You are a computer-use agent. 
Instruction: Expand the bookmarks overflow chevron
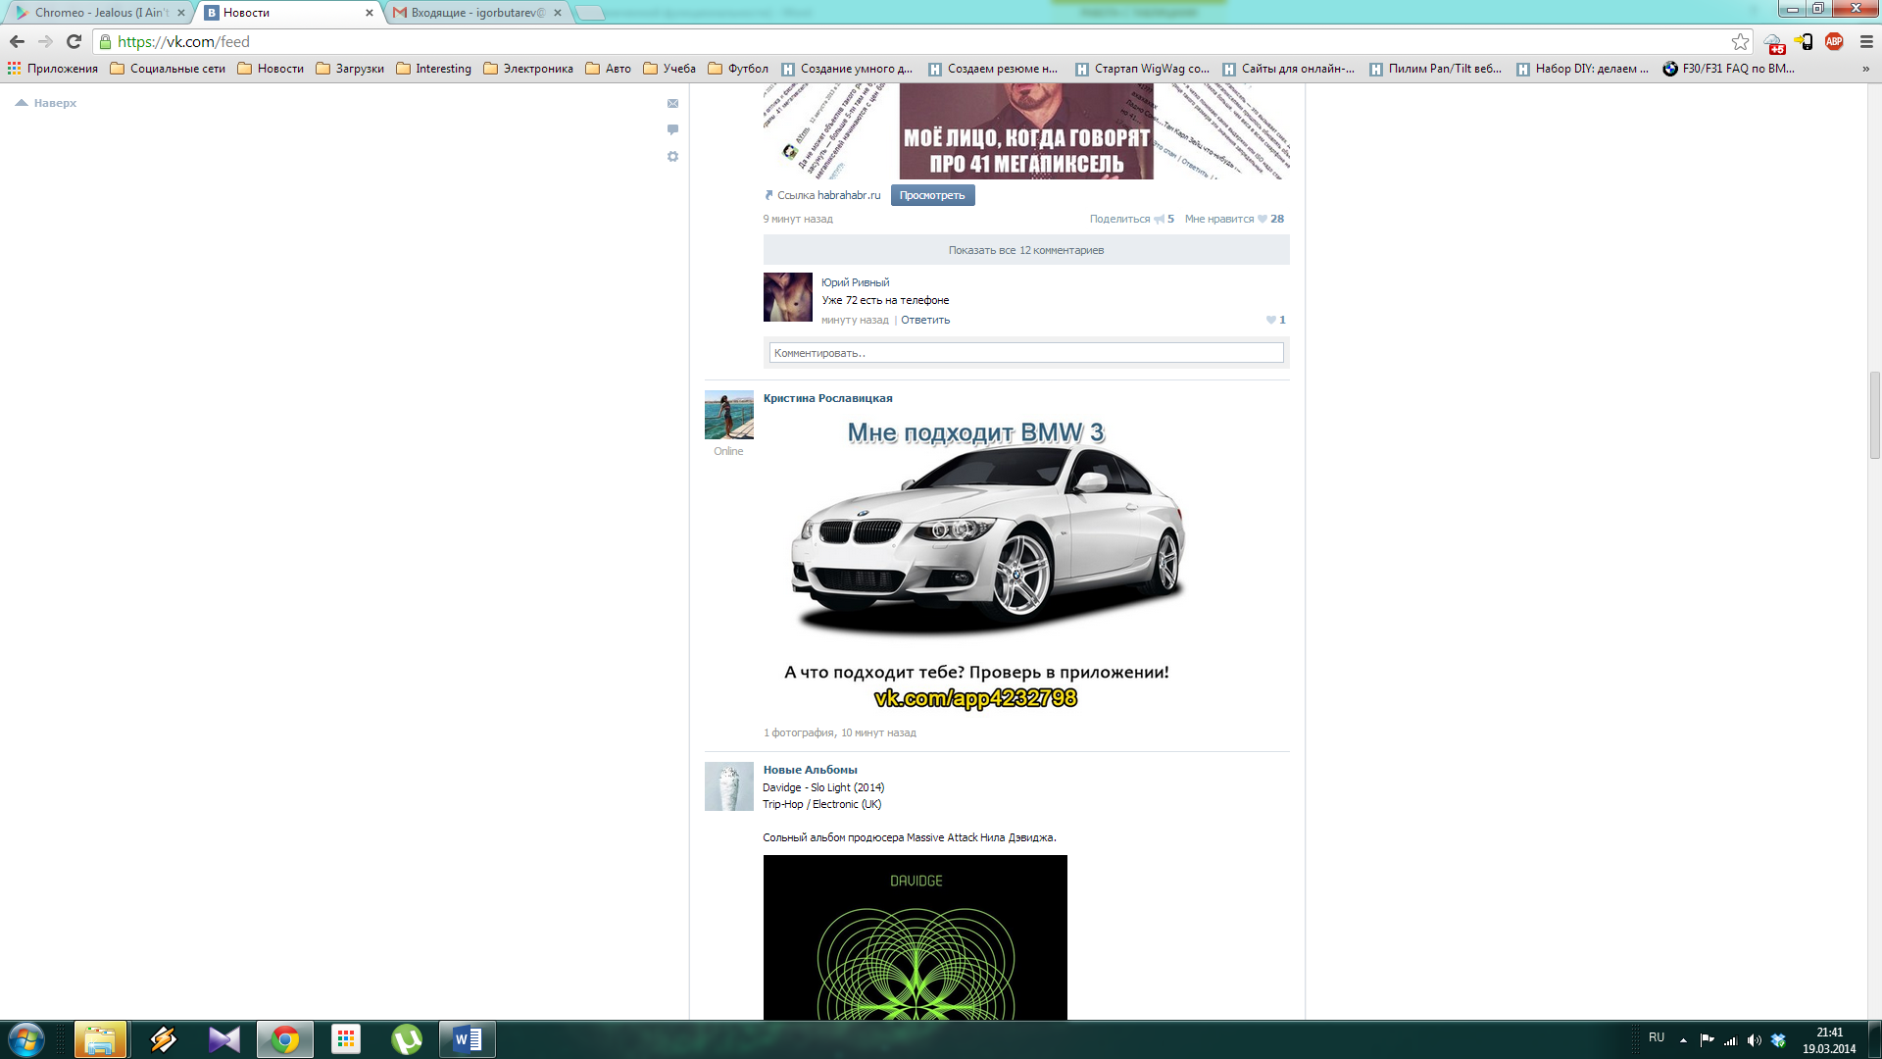tap(1865, 69)
